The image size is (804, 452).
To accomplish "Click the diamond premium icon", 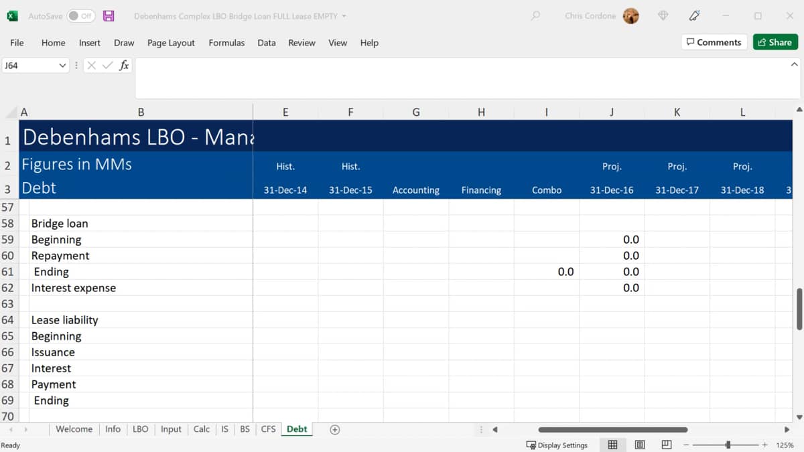I will coord(663,16).
